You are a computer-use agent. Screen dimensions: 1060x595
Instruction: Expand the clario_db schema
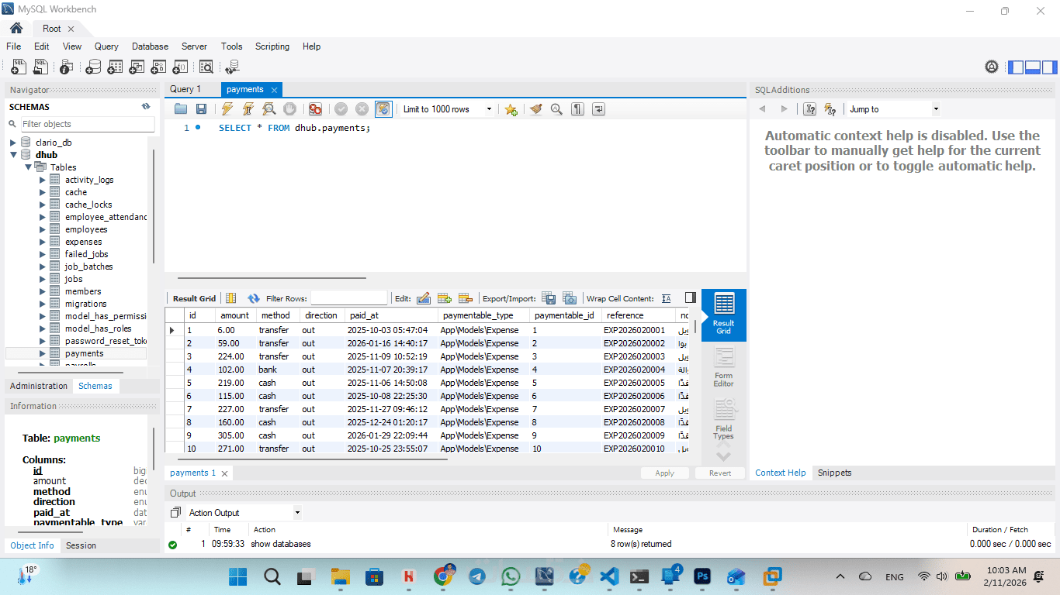(13, 143)
